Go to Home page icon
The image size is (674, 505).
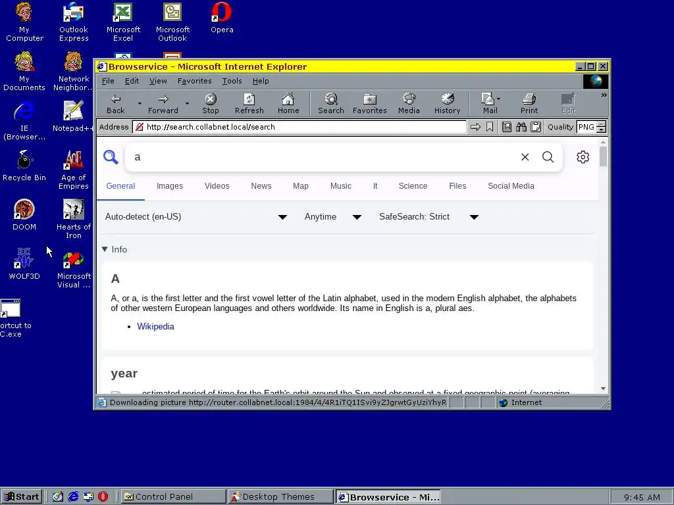click(x=288, y=103)
